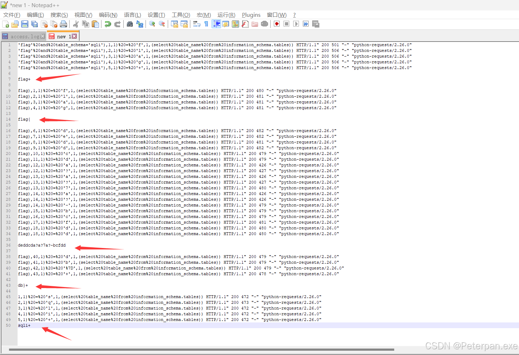
Task: Click Run macro multiple times icon
Action: [x=306, y=24]
